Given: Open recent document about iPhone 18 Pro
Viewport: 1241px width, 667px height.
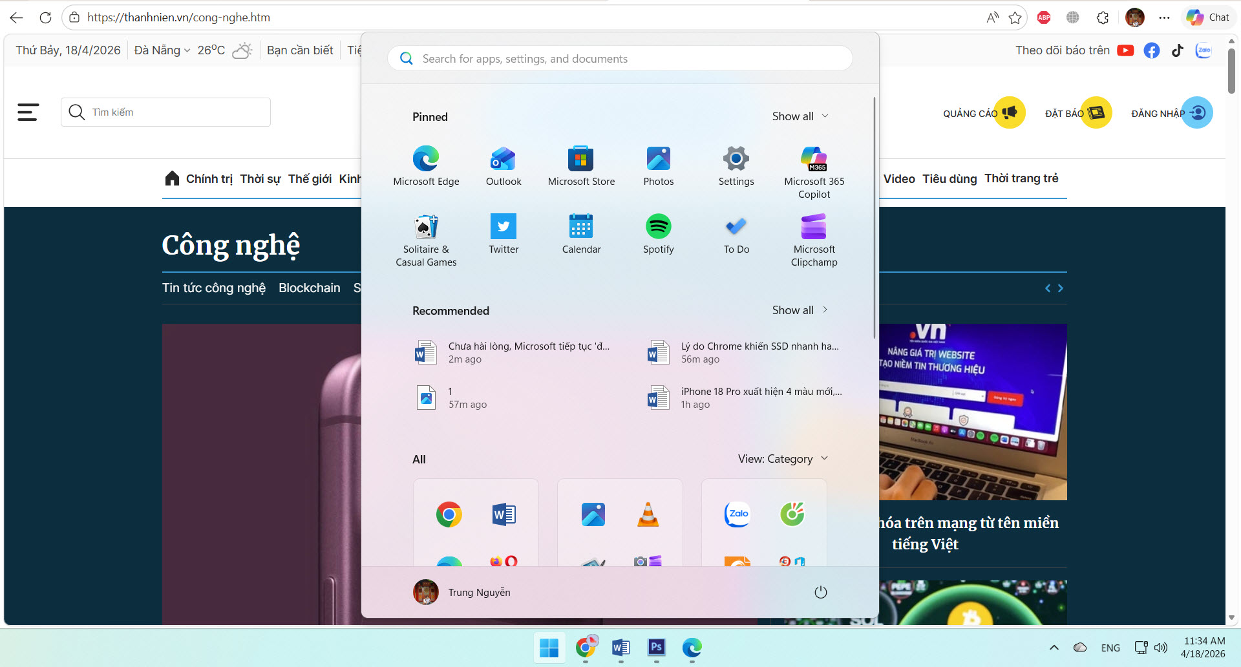Looking at the screenshot, I should click(745, 397).
